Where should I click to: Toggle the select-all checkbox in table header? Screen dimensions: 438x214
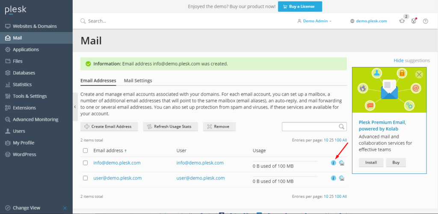pos(86,151)
